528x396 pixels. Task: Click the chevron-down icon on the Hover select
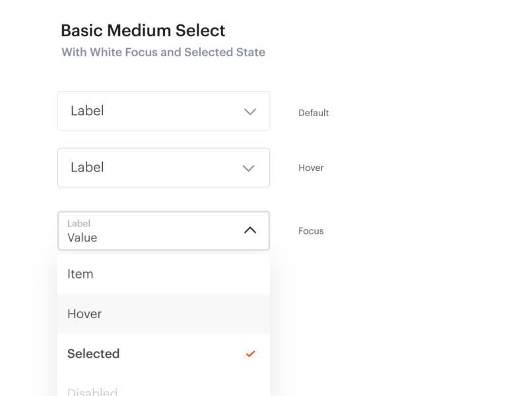click(248, 168)
